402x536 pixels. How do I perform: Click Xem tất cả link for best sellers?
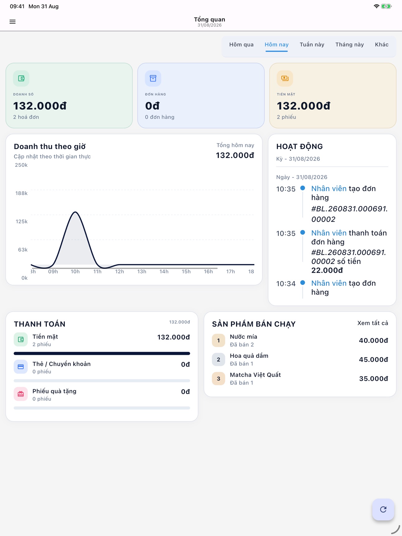point(373,323)
